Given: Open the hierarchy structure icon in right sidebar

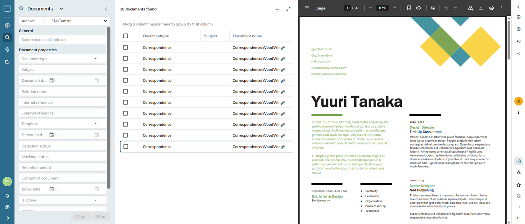Looking at the screenshot, I should click(518, 172).
